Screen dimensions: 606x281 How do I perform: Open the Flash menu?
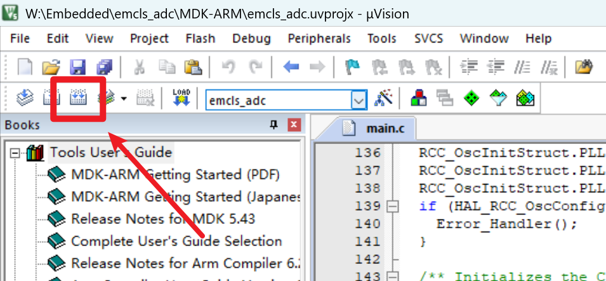click(x=200, y=38)
